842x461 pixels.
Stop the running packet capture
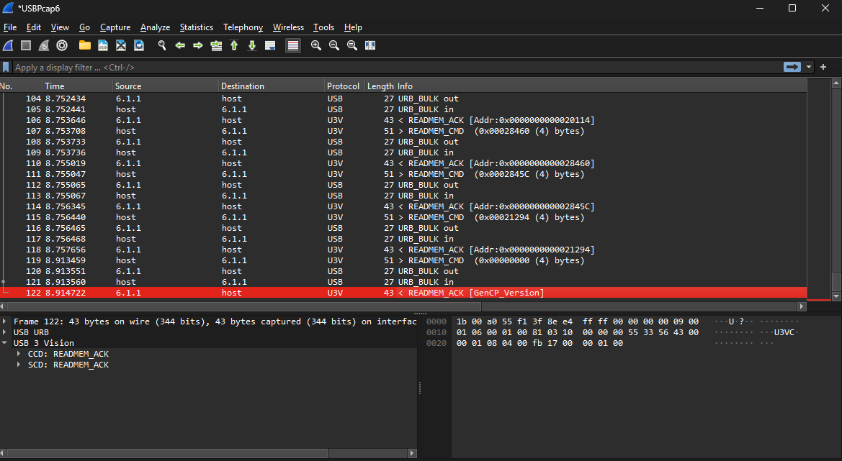point(26,45)
